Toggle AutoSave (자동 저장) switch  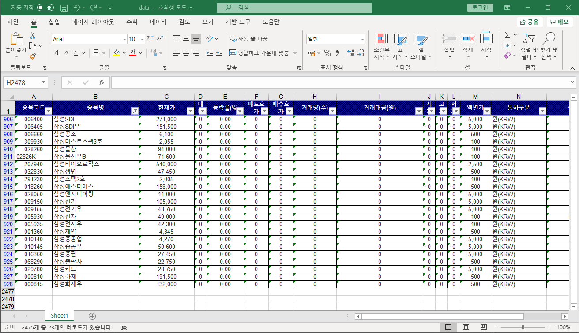click(x=45, y=8)
